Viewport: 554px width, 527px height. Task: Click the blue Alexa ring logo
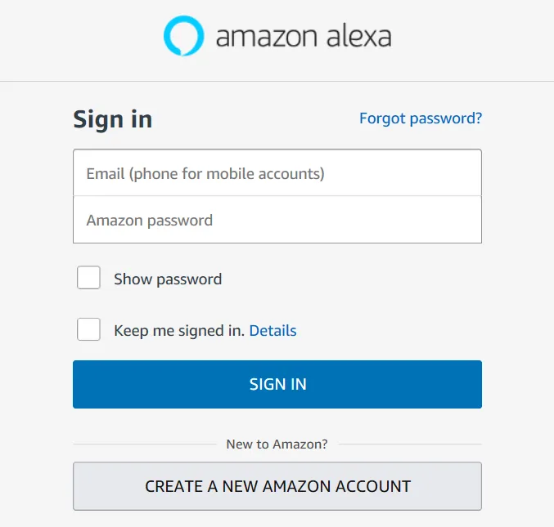click(x=184, y=36)
